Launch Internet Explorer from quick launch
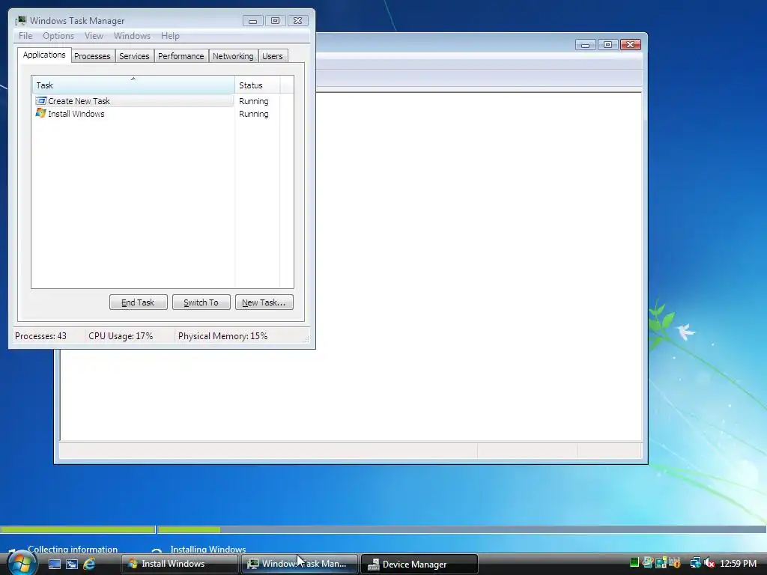This screenshot has width=767, height=575. point(89,564)
